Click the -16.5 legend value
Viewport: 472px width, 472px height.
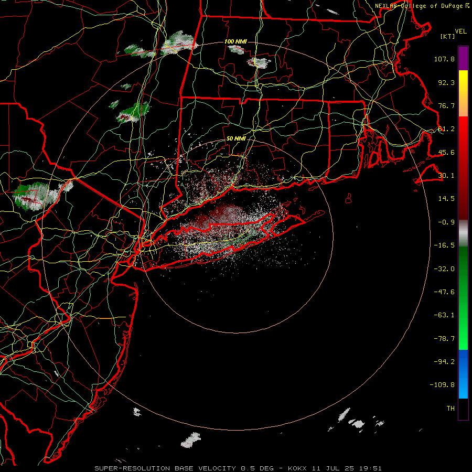pos(444,245)
